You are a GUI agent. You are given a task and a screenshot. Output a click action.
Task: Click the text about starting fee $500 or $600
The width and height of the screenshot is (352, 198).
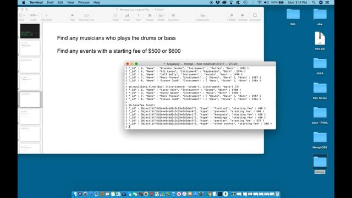pos(119,51)
